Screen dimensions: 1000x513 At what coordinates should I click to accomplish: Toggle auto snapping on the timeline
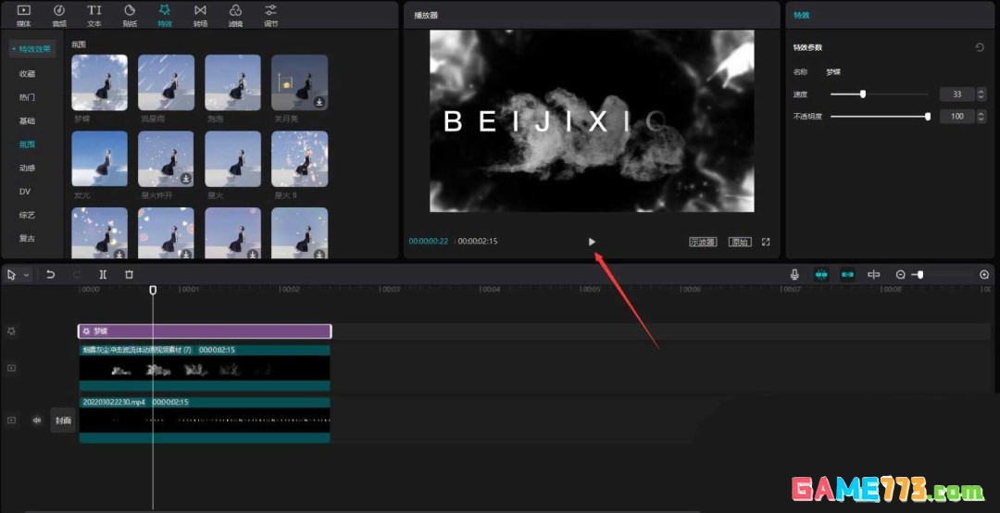coord(847,274)
